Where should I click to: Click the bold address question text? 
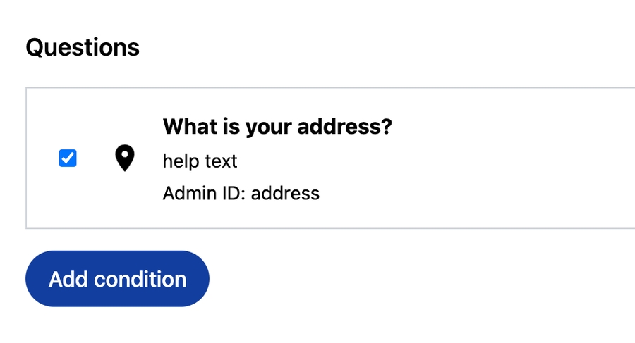pyautogui.click(x=277, y=127)
